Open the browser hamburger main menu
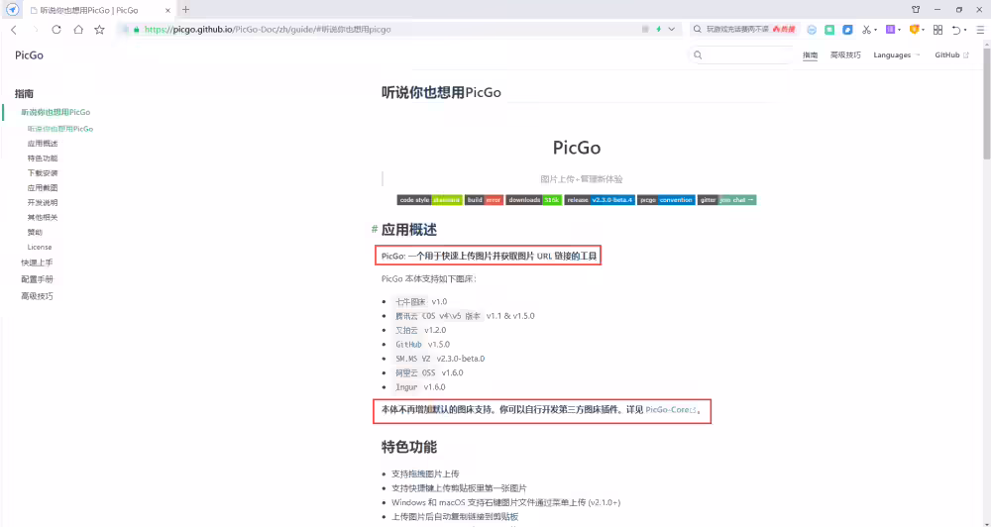The image size is (991, 527). [980, 30]
